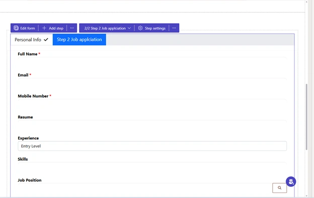Click the vertical scrollbar thumb
Viewport: 314px width, 198px height.
point(306,117)
